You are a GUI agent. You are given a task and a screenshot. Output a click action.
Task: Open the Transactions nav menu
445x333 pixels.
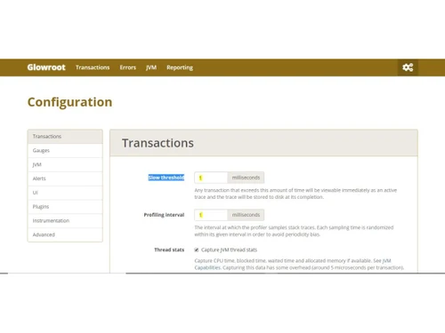pyautogui.click(x=93, y=67)
